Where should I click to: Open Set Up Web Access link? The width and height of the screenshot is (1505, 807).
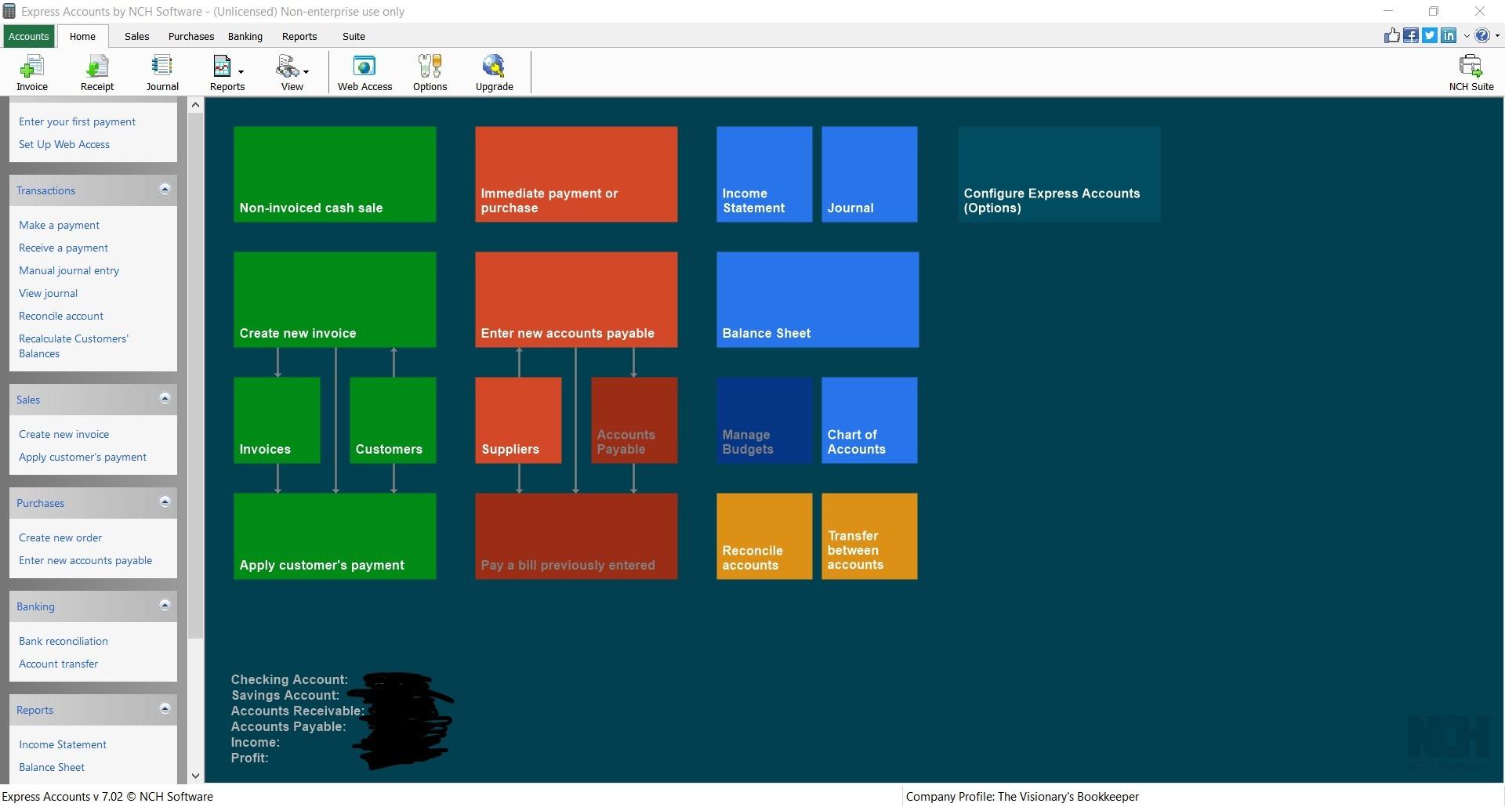click(x=64, y=144)
